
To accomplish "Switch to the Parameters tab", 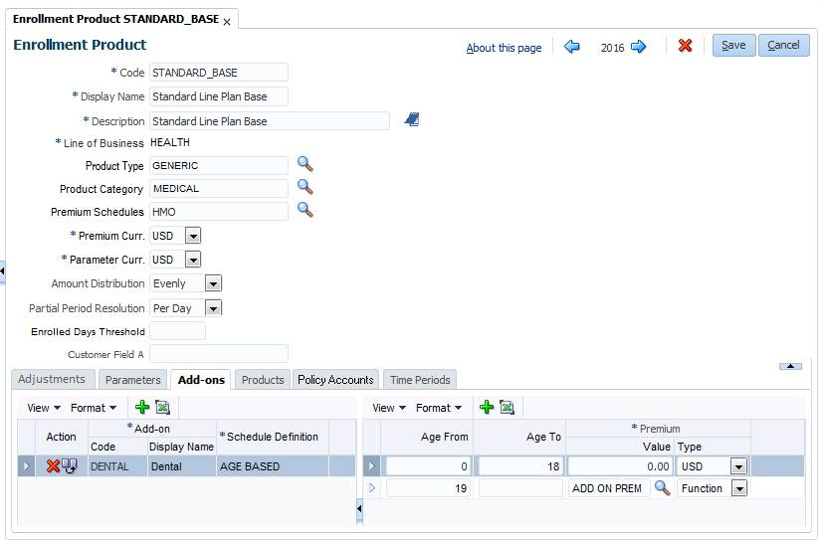I will click(x=133, y=380).
